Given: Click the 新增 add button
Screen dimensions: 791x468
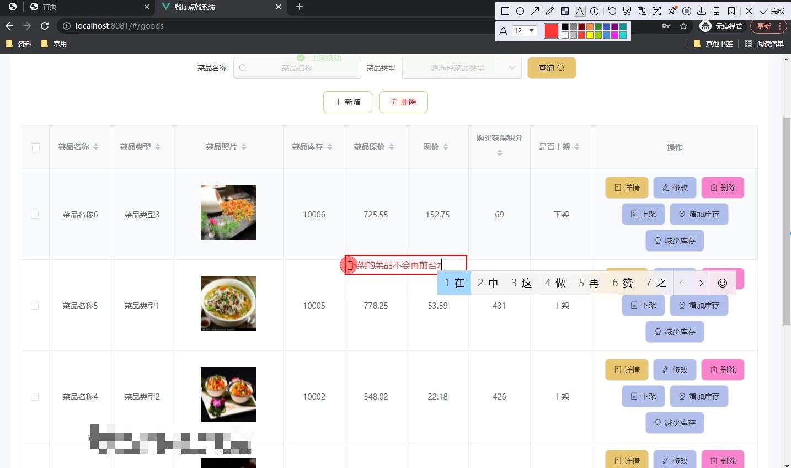Looking at the screenshot, I should tap(348, 102).
